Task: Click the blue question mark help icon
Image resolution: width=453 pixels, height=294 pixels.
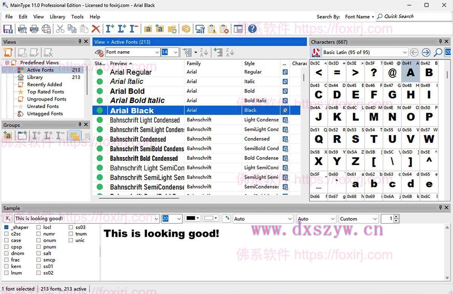Action: tap(252, 29)
